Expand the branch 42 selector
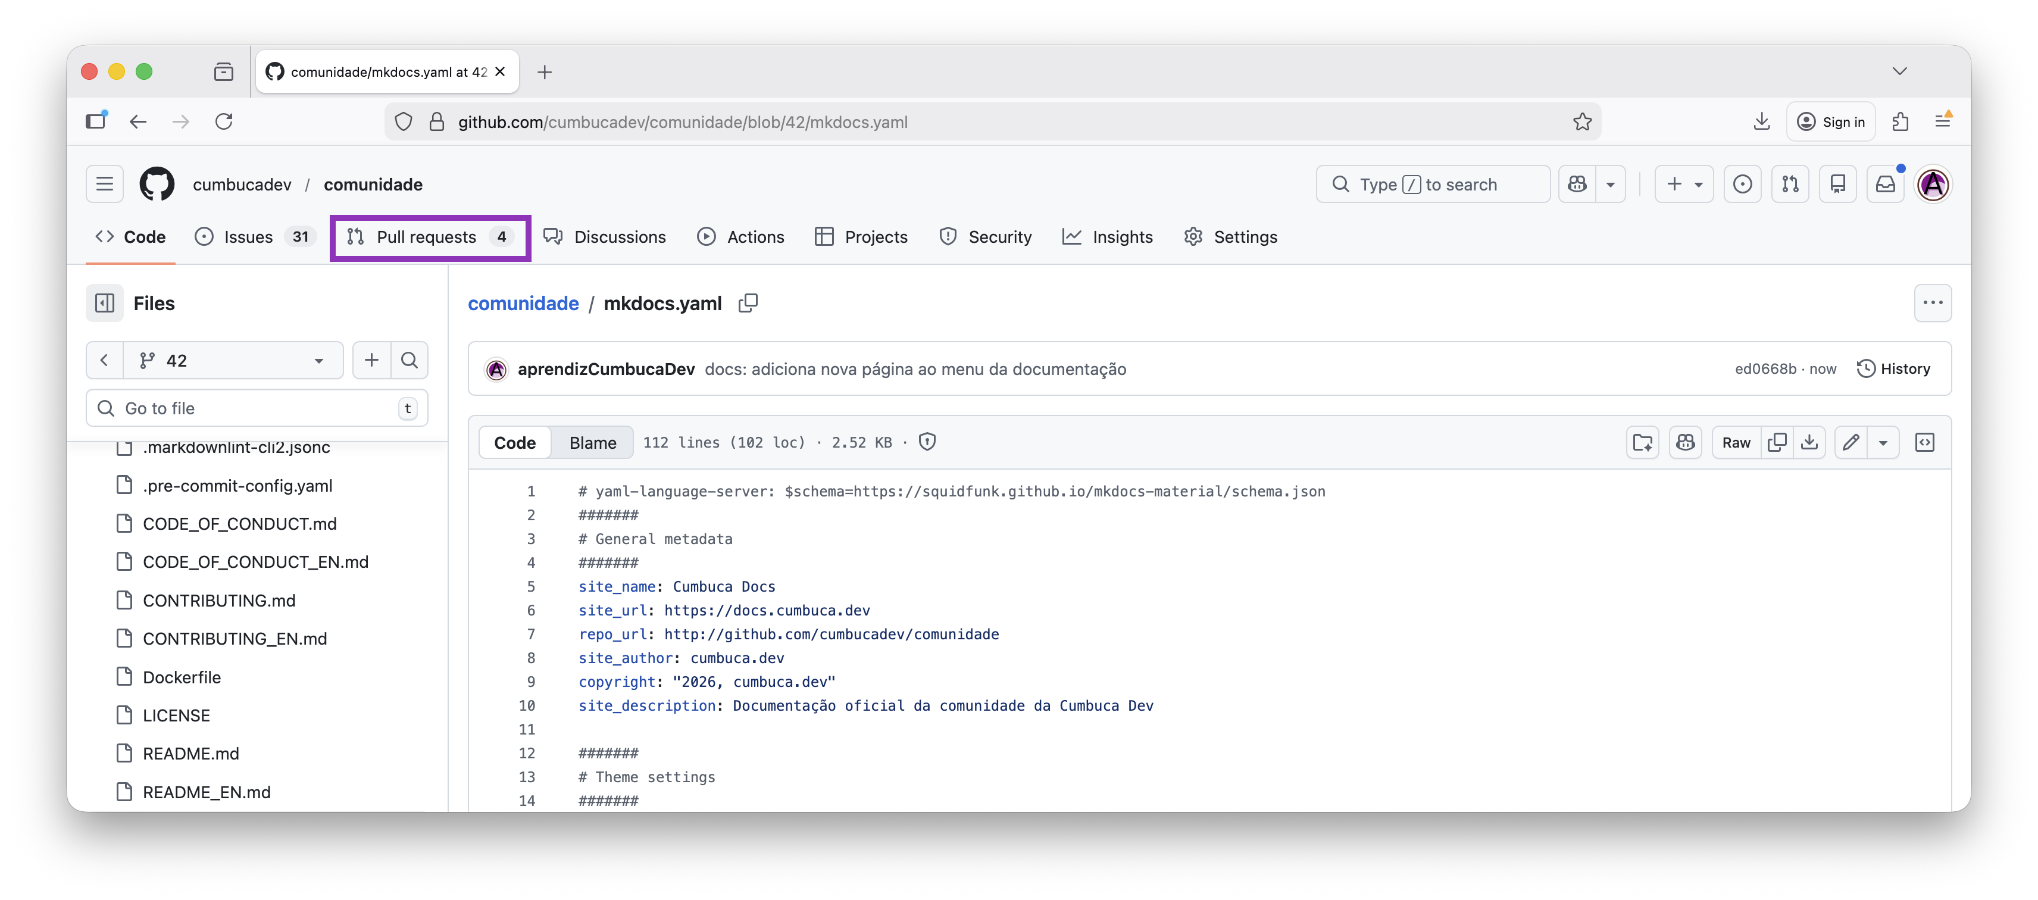 [233, 361]
